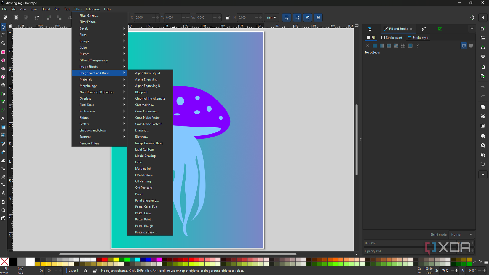This screenshot has width=489, height=275.
Task: Open the Gradient tool
Action: click(3, 127)
